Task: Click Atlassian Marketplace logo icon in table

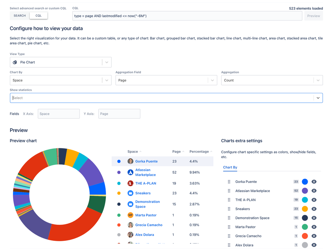Action: click(x=130, y=172)
